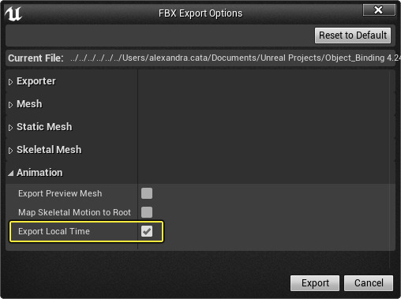
Task: Click the Skeletal Mesh heading label
Action: (x=49, y=150)
